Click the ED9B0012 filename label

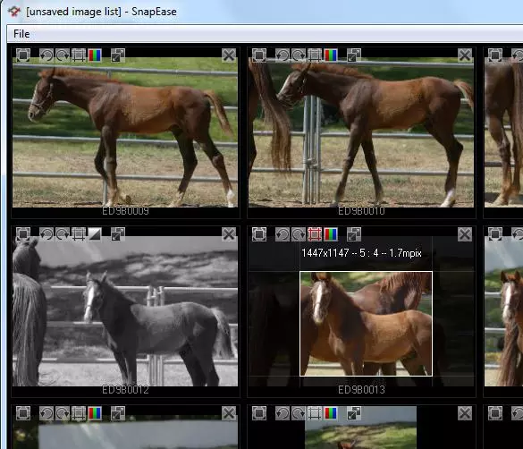click(x=125, y=390)
